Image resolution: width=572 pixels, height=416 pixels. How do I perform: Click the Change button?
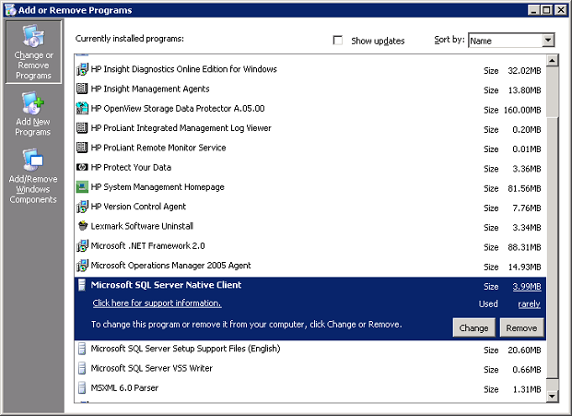473,327
